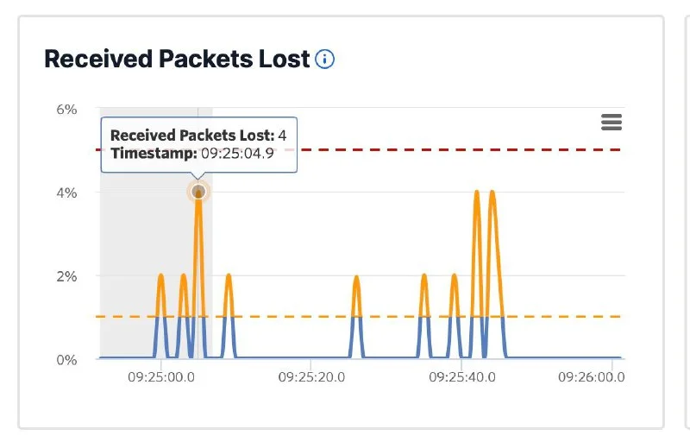Open the chart hamburger menu

612,123
